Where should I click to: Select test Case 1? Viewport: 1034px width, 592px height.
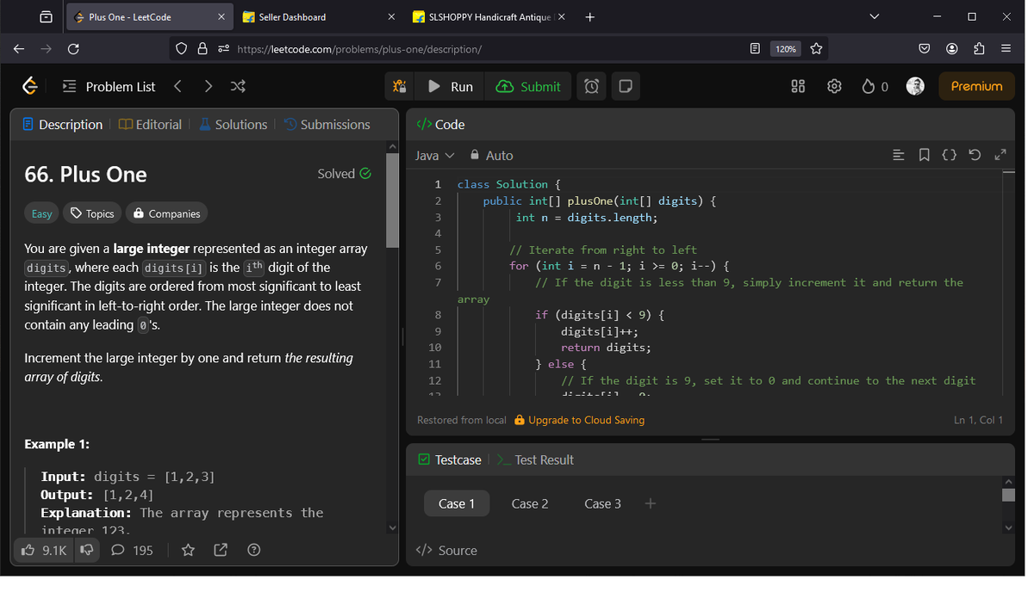(457, 503)
